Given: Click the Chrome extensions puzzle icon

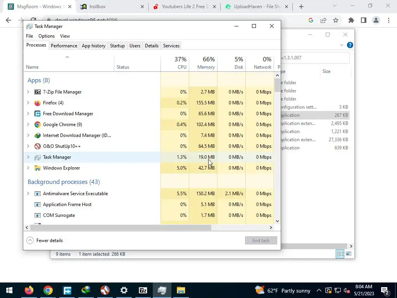Looking at the screenshot, I should pyautogui.click(x=351, y=20).
